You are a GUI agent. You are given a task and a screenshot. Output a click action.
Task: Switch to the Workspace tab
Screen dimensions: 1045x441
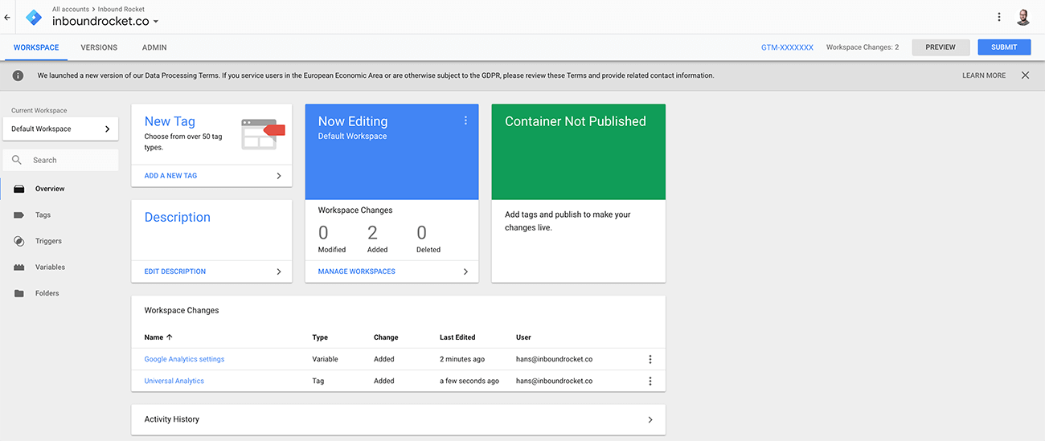pyautogui.click(x=36, y=47)
